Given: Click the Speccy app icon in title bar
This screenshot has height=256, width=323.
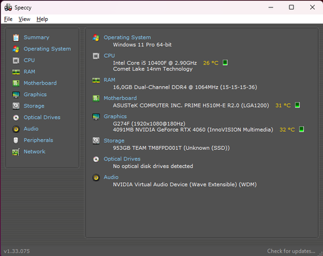Looking at the screenshot, I should tap(8, 7).
